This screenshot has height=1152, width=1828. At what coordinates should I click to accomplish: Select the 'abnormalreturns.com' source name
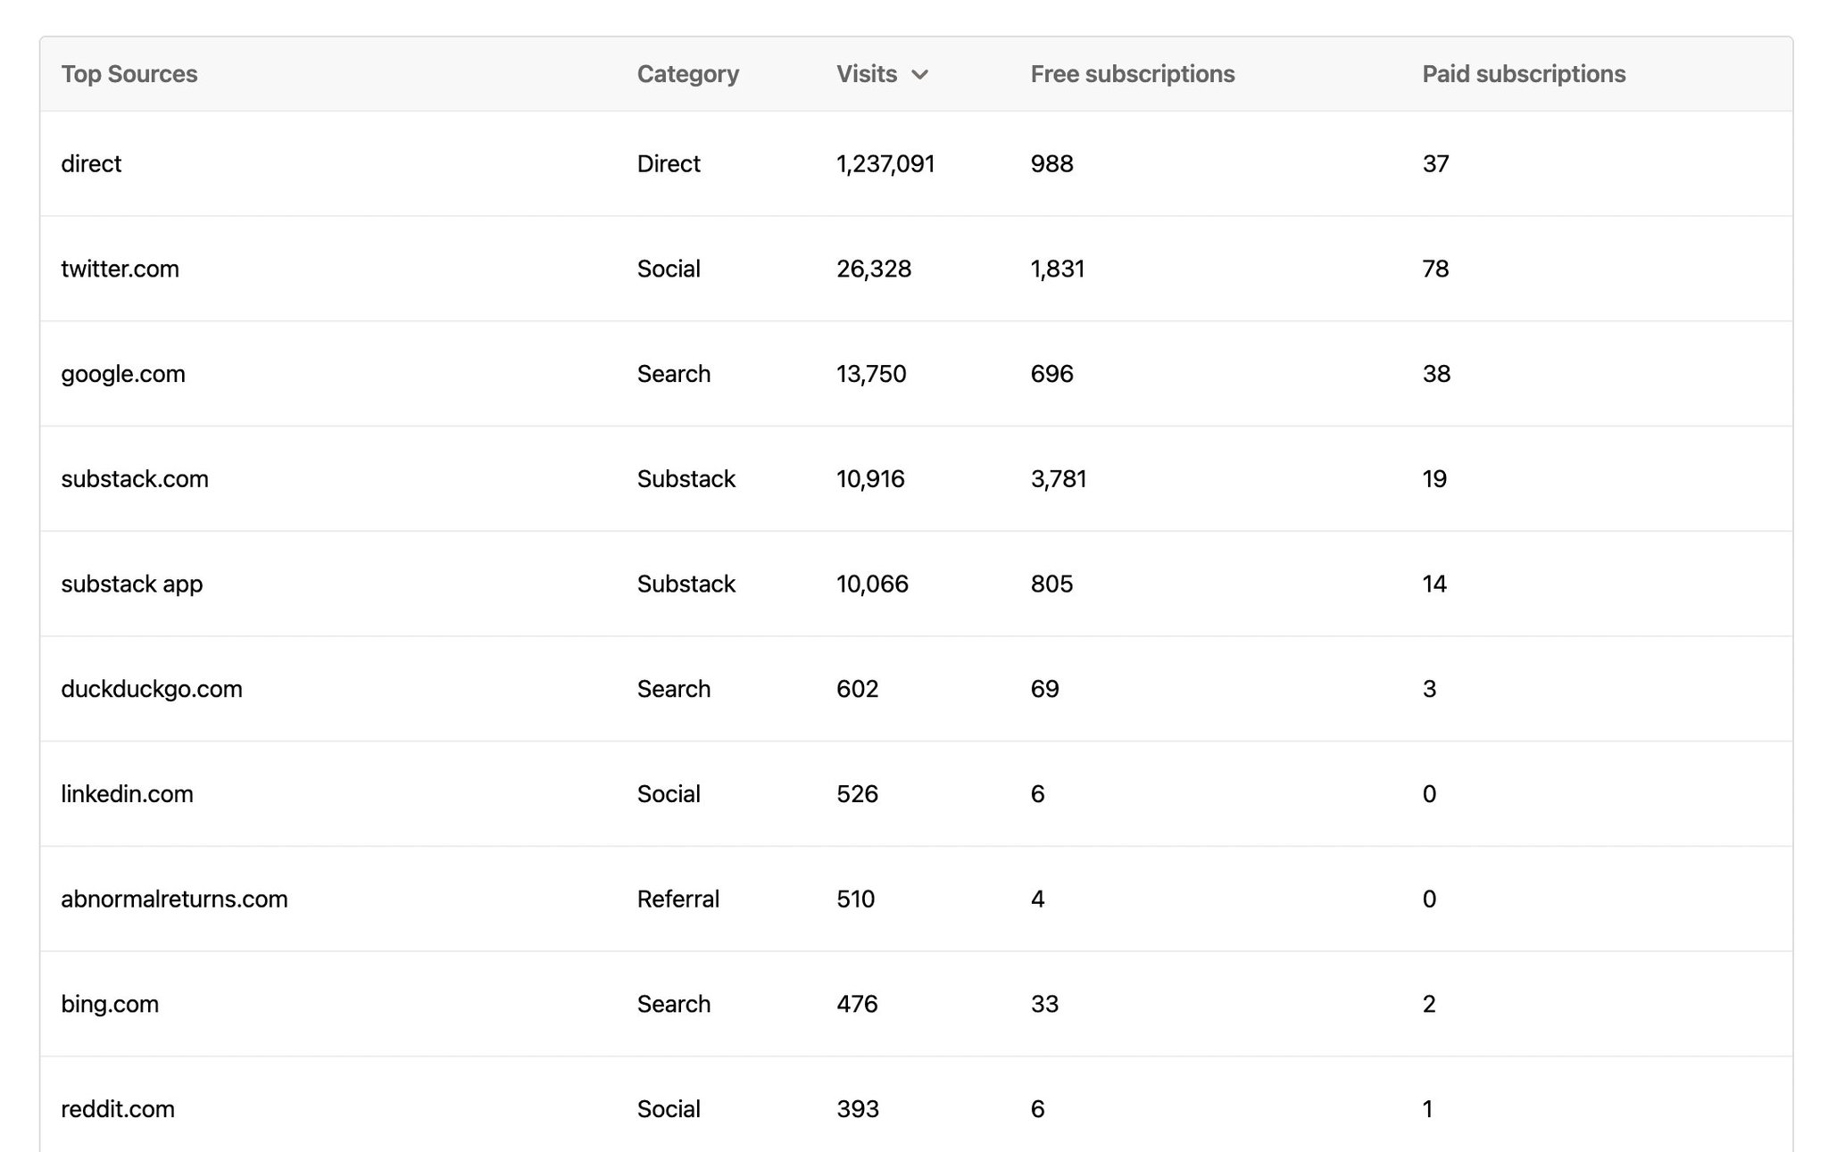click(174, 899)
